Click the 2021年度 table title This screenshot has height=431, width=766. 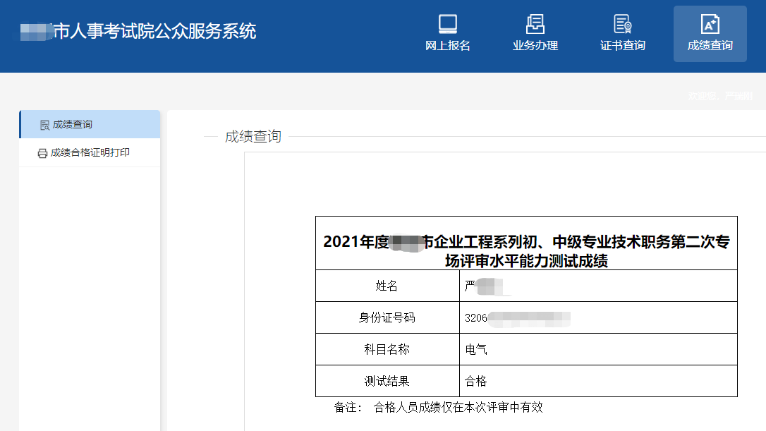click(526, 252)
